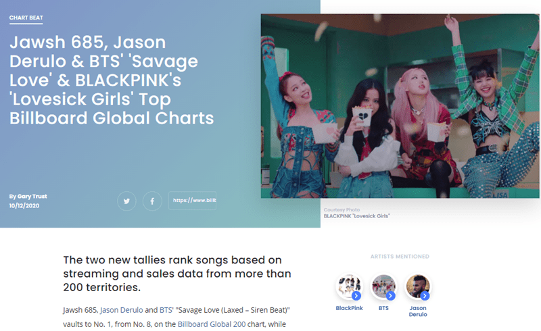
Task: Click the BLACKPINK Lovesick Girls hero image
Action: (400, 106)
